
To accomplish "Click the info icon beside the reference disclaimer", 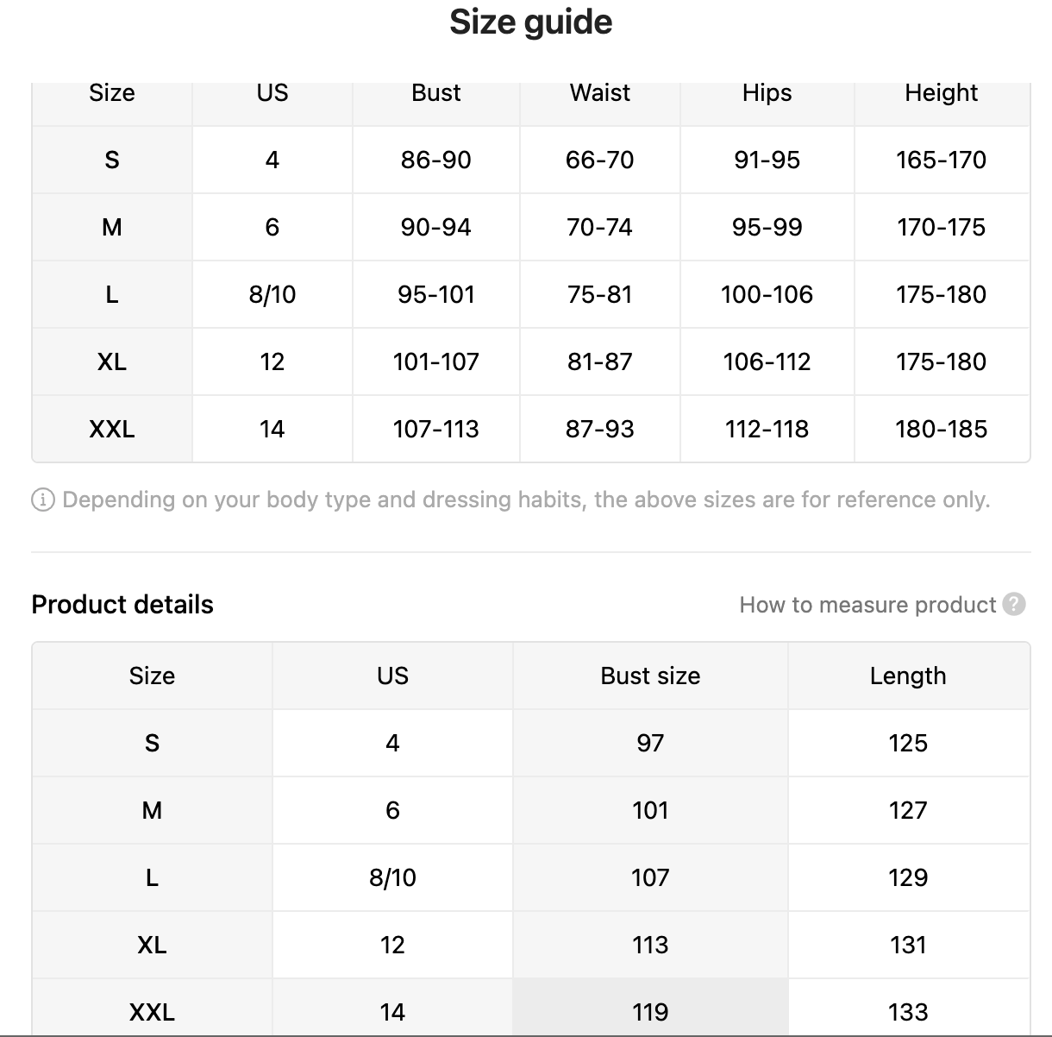I will (43, 500).
